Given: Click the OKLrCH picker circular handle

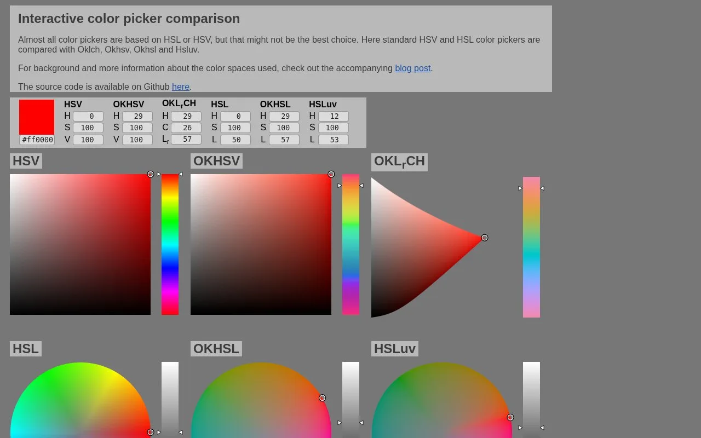Looking at the screenshot, I should [485, 238].
